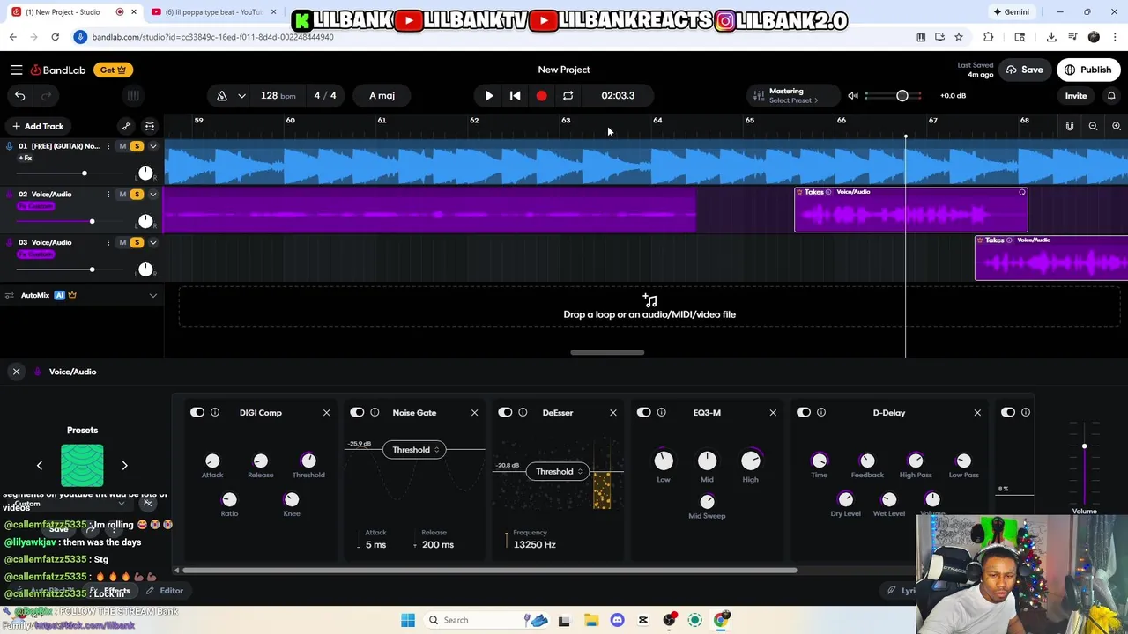The width and height of the screenshot is (1128, 634).
Task: Close the Voice/Audio effects panel
Action: pyautogui.click(x=16, y=372)
